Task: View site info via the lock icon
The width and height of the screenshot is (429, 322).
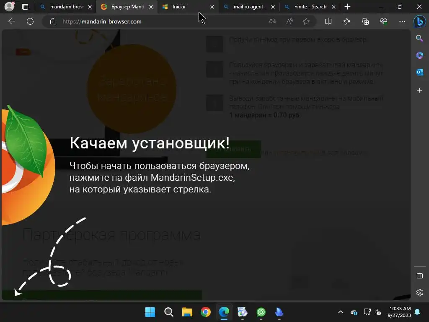Action: pos(52,21)
